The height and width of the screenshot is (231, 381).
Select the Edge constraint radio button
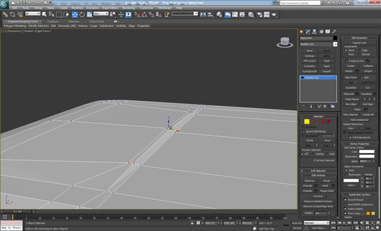[360, 50]
